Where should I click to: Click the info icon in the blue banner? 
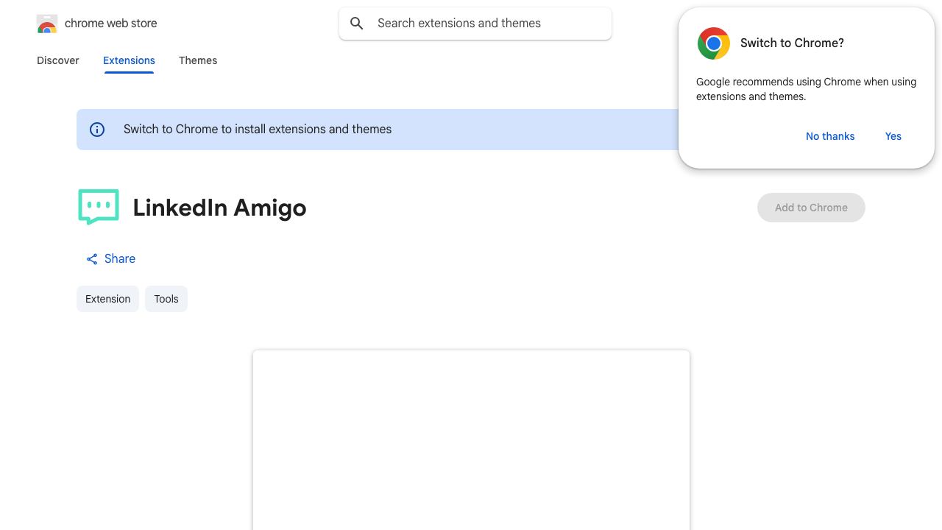[97, 130]
